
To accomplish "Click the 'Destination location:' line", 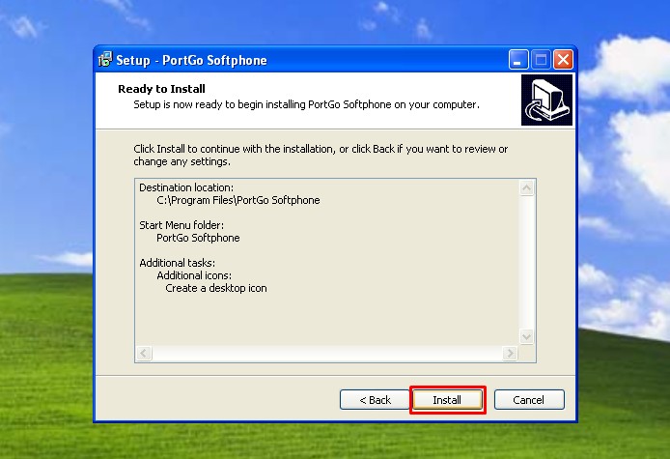I will 186,187.
